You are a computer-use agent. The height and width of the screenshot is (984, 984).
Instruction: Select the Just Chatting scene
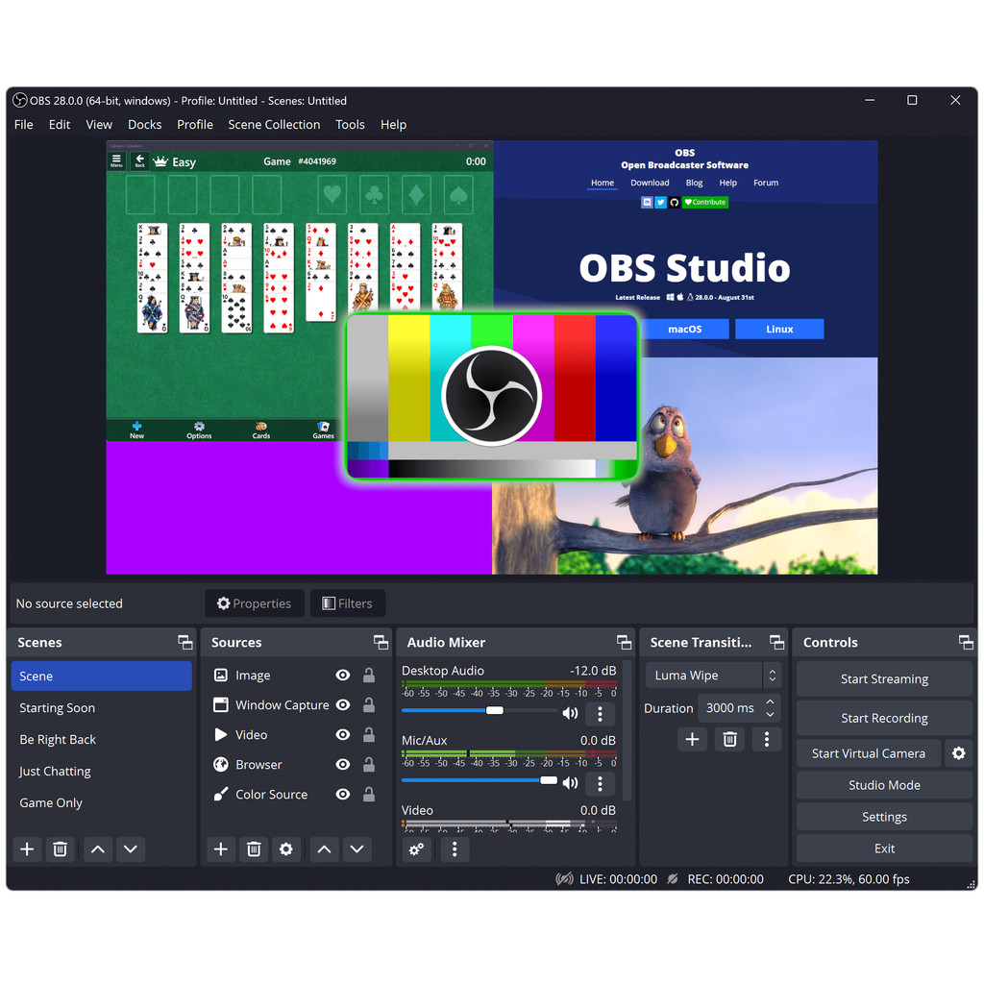[x=102, y=772]
